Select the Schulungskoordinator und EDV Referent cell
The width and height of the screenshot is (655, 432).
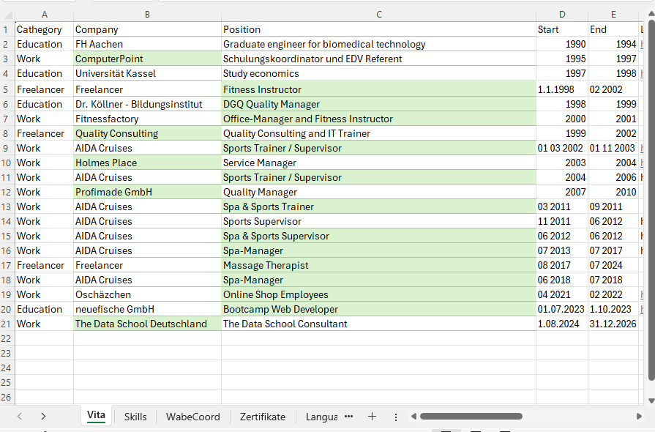click(x=379, y=59)
